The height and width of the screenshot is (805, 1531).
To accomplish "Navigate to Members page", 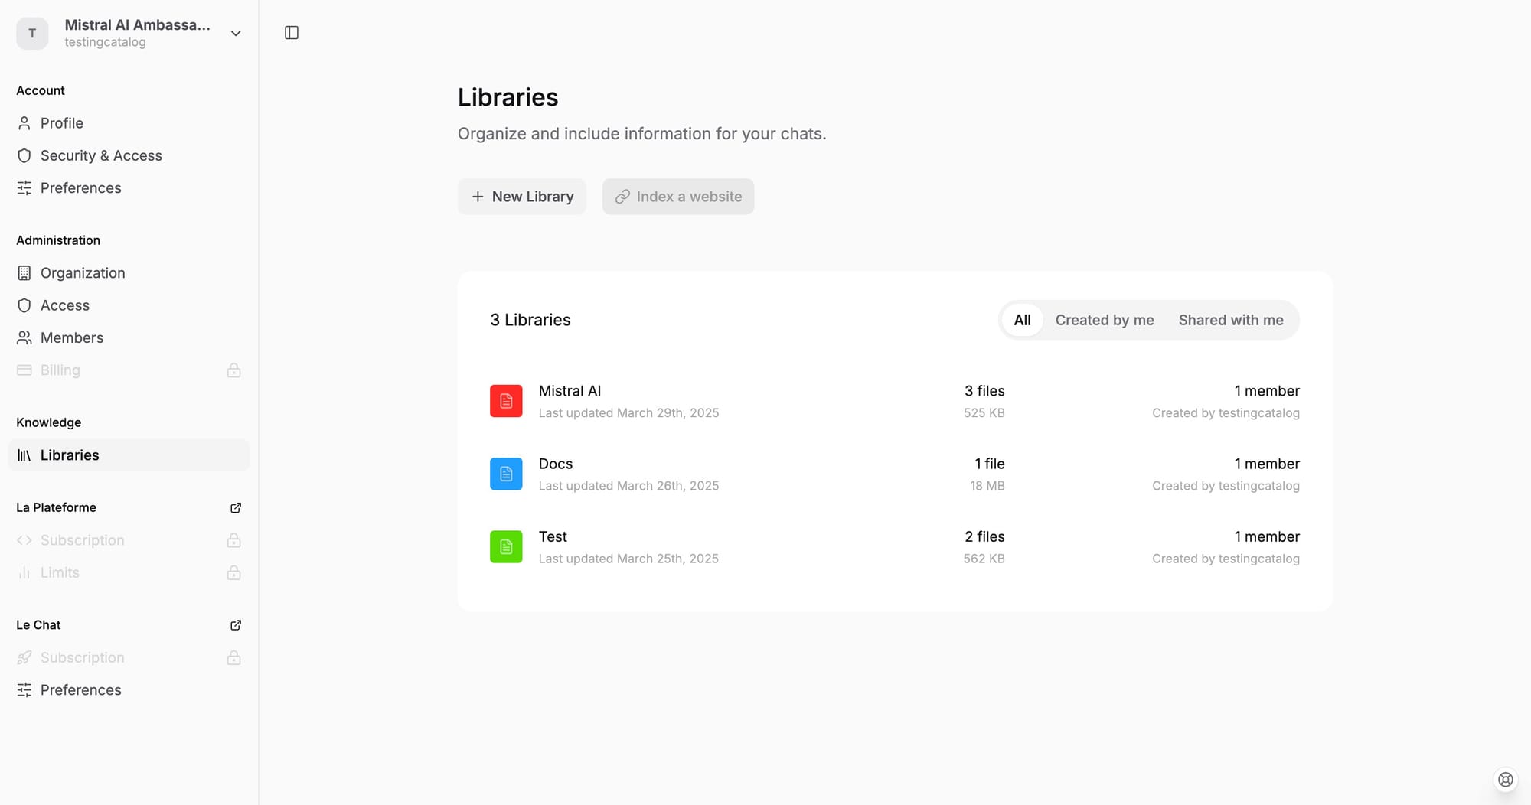I will pos(129,337).
